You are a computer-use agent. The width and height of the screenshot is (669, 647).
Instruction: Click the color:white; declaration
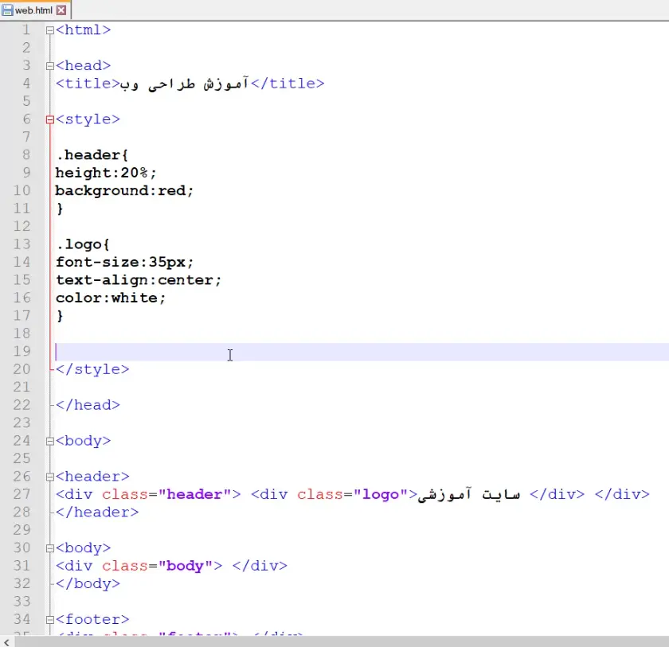point(111,298)
